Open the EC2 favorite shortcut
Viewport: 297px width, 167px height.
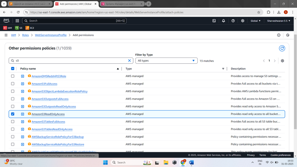point(30,28)
